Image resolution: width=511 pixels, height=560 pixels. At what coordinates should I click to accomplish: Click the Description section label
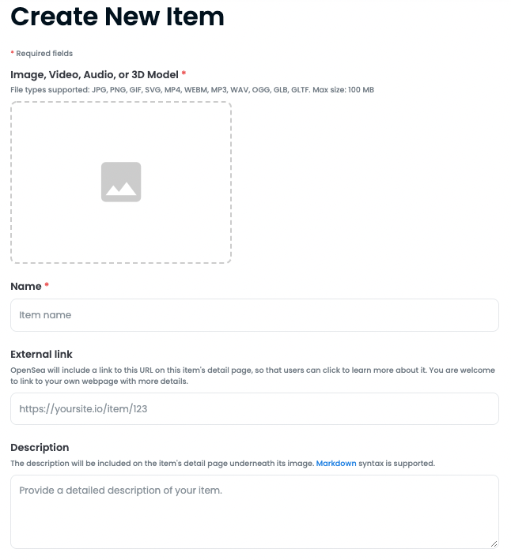pos(40,448)
